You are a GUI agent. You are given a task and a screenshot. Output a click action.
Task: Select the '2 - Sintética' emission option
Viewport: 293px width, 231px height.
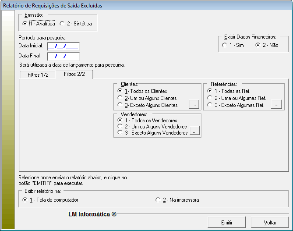click(62, 24)
